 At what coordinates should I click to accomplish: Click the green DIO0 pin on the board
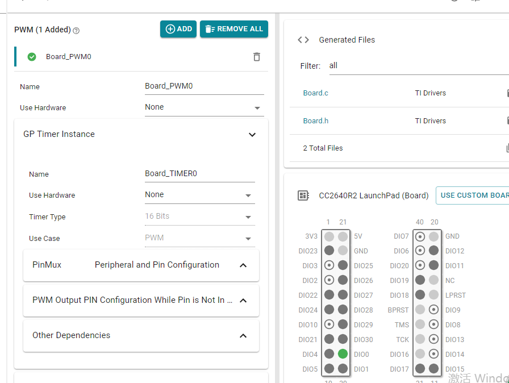coord(343,354)
